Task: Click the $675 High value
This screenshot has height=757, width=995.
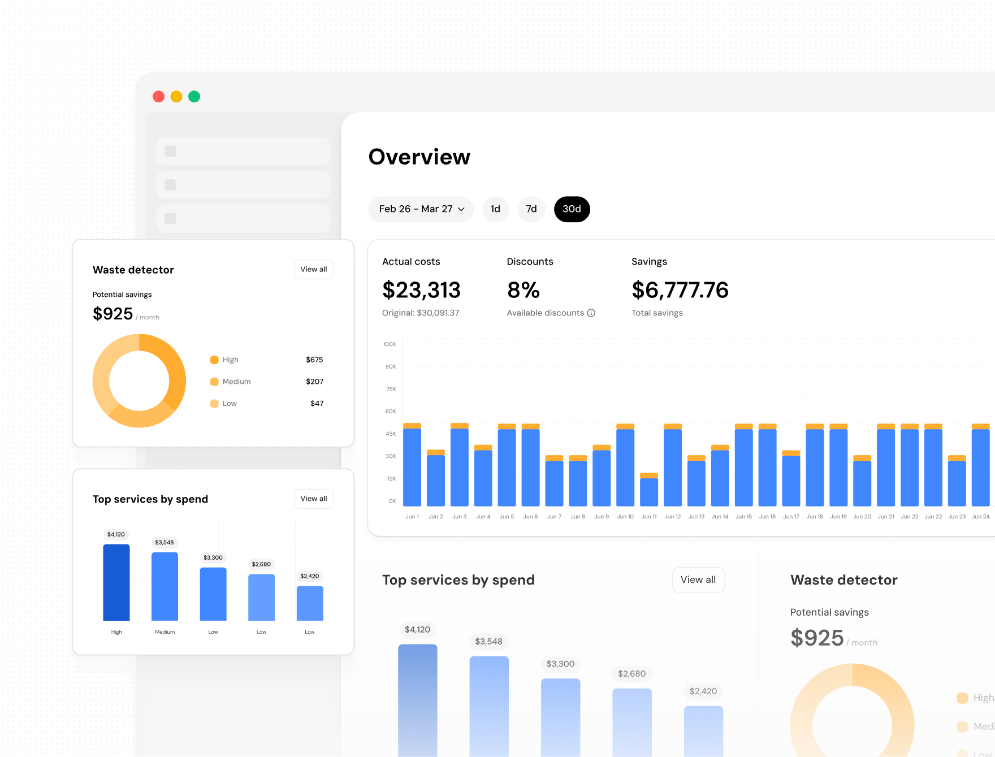Action: tap(314, 360)
